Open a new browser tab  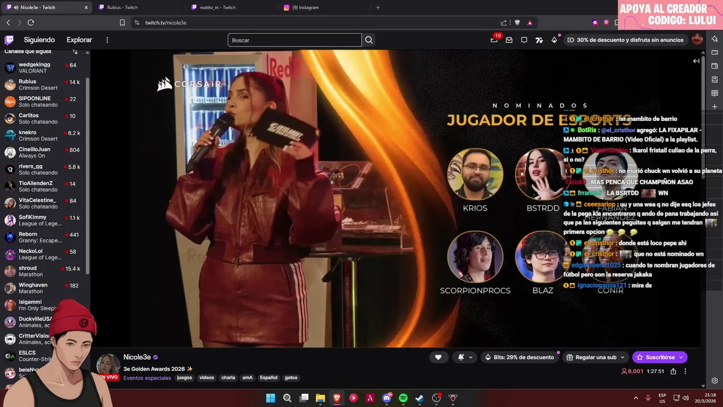(x=378, y=7)
